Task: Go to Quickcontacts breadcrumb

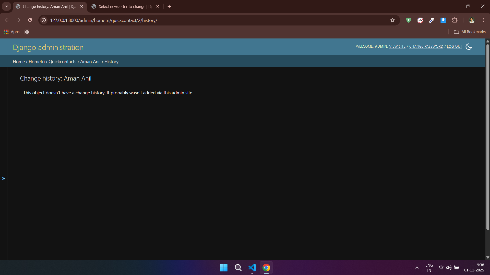Action: pos(62,62)
